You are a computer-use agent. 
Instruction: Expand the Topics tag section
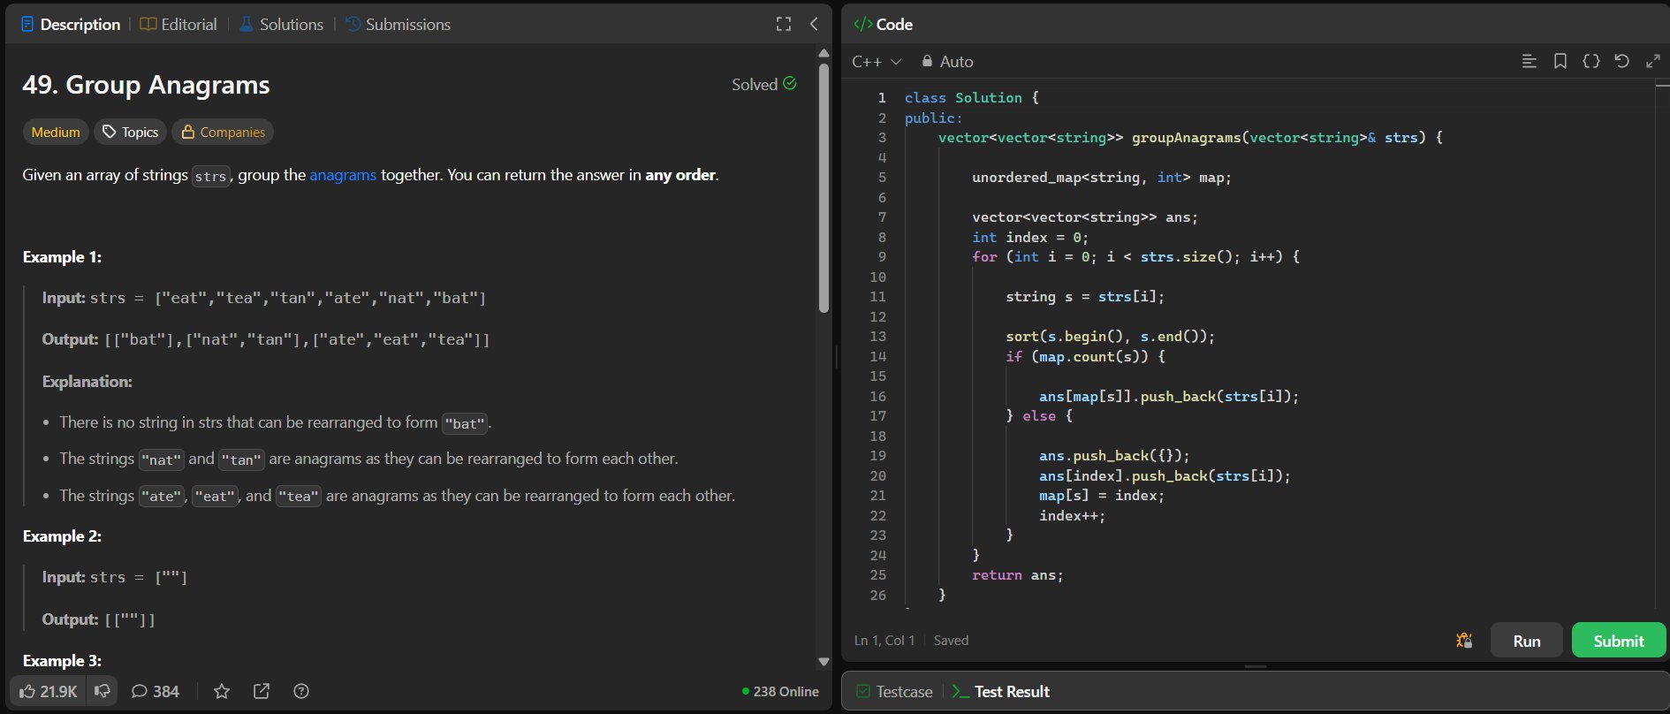coord(131,132)
